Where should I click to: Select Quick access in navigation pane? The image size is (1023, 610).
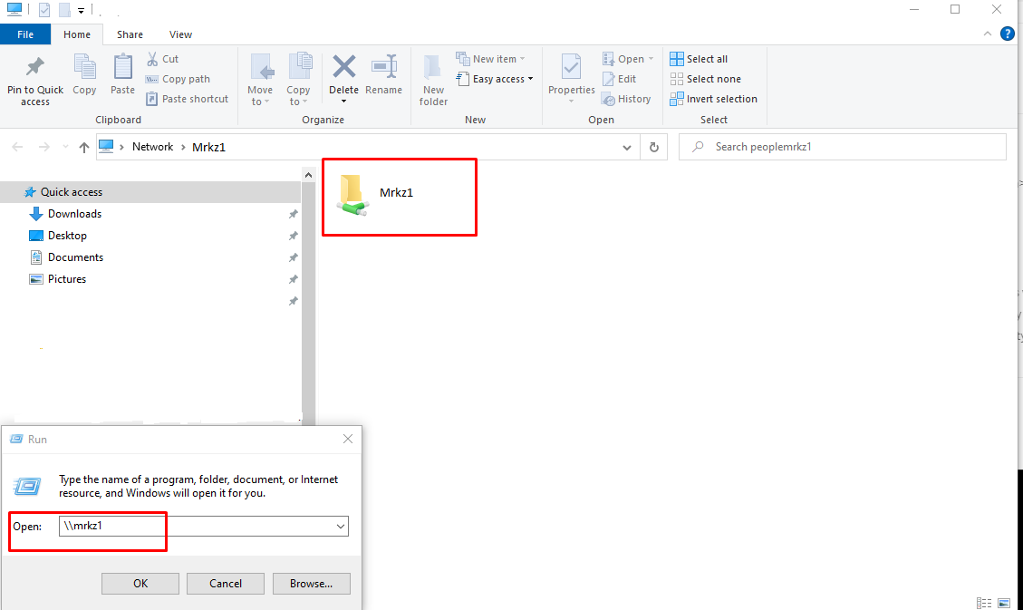coord(150,192)
